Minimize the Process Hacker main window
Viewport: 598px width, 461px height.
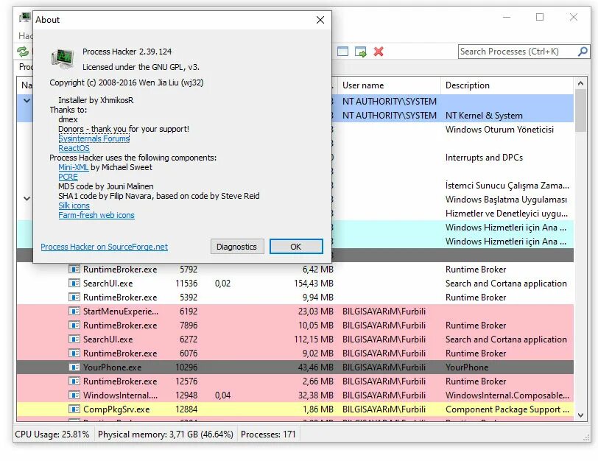tap(507, 17)
